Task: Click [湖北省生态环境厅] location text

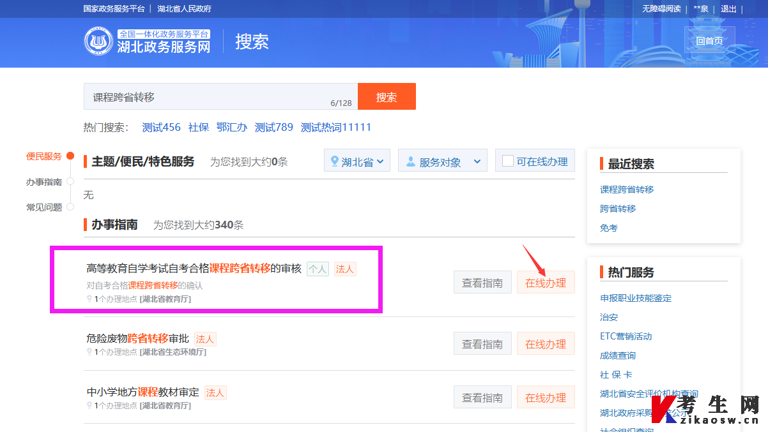Action: coord(173,352)
